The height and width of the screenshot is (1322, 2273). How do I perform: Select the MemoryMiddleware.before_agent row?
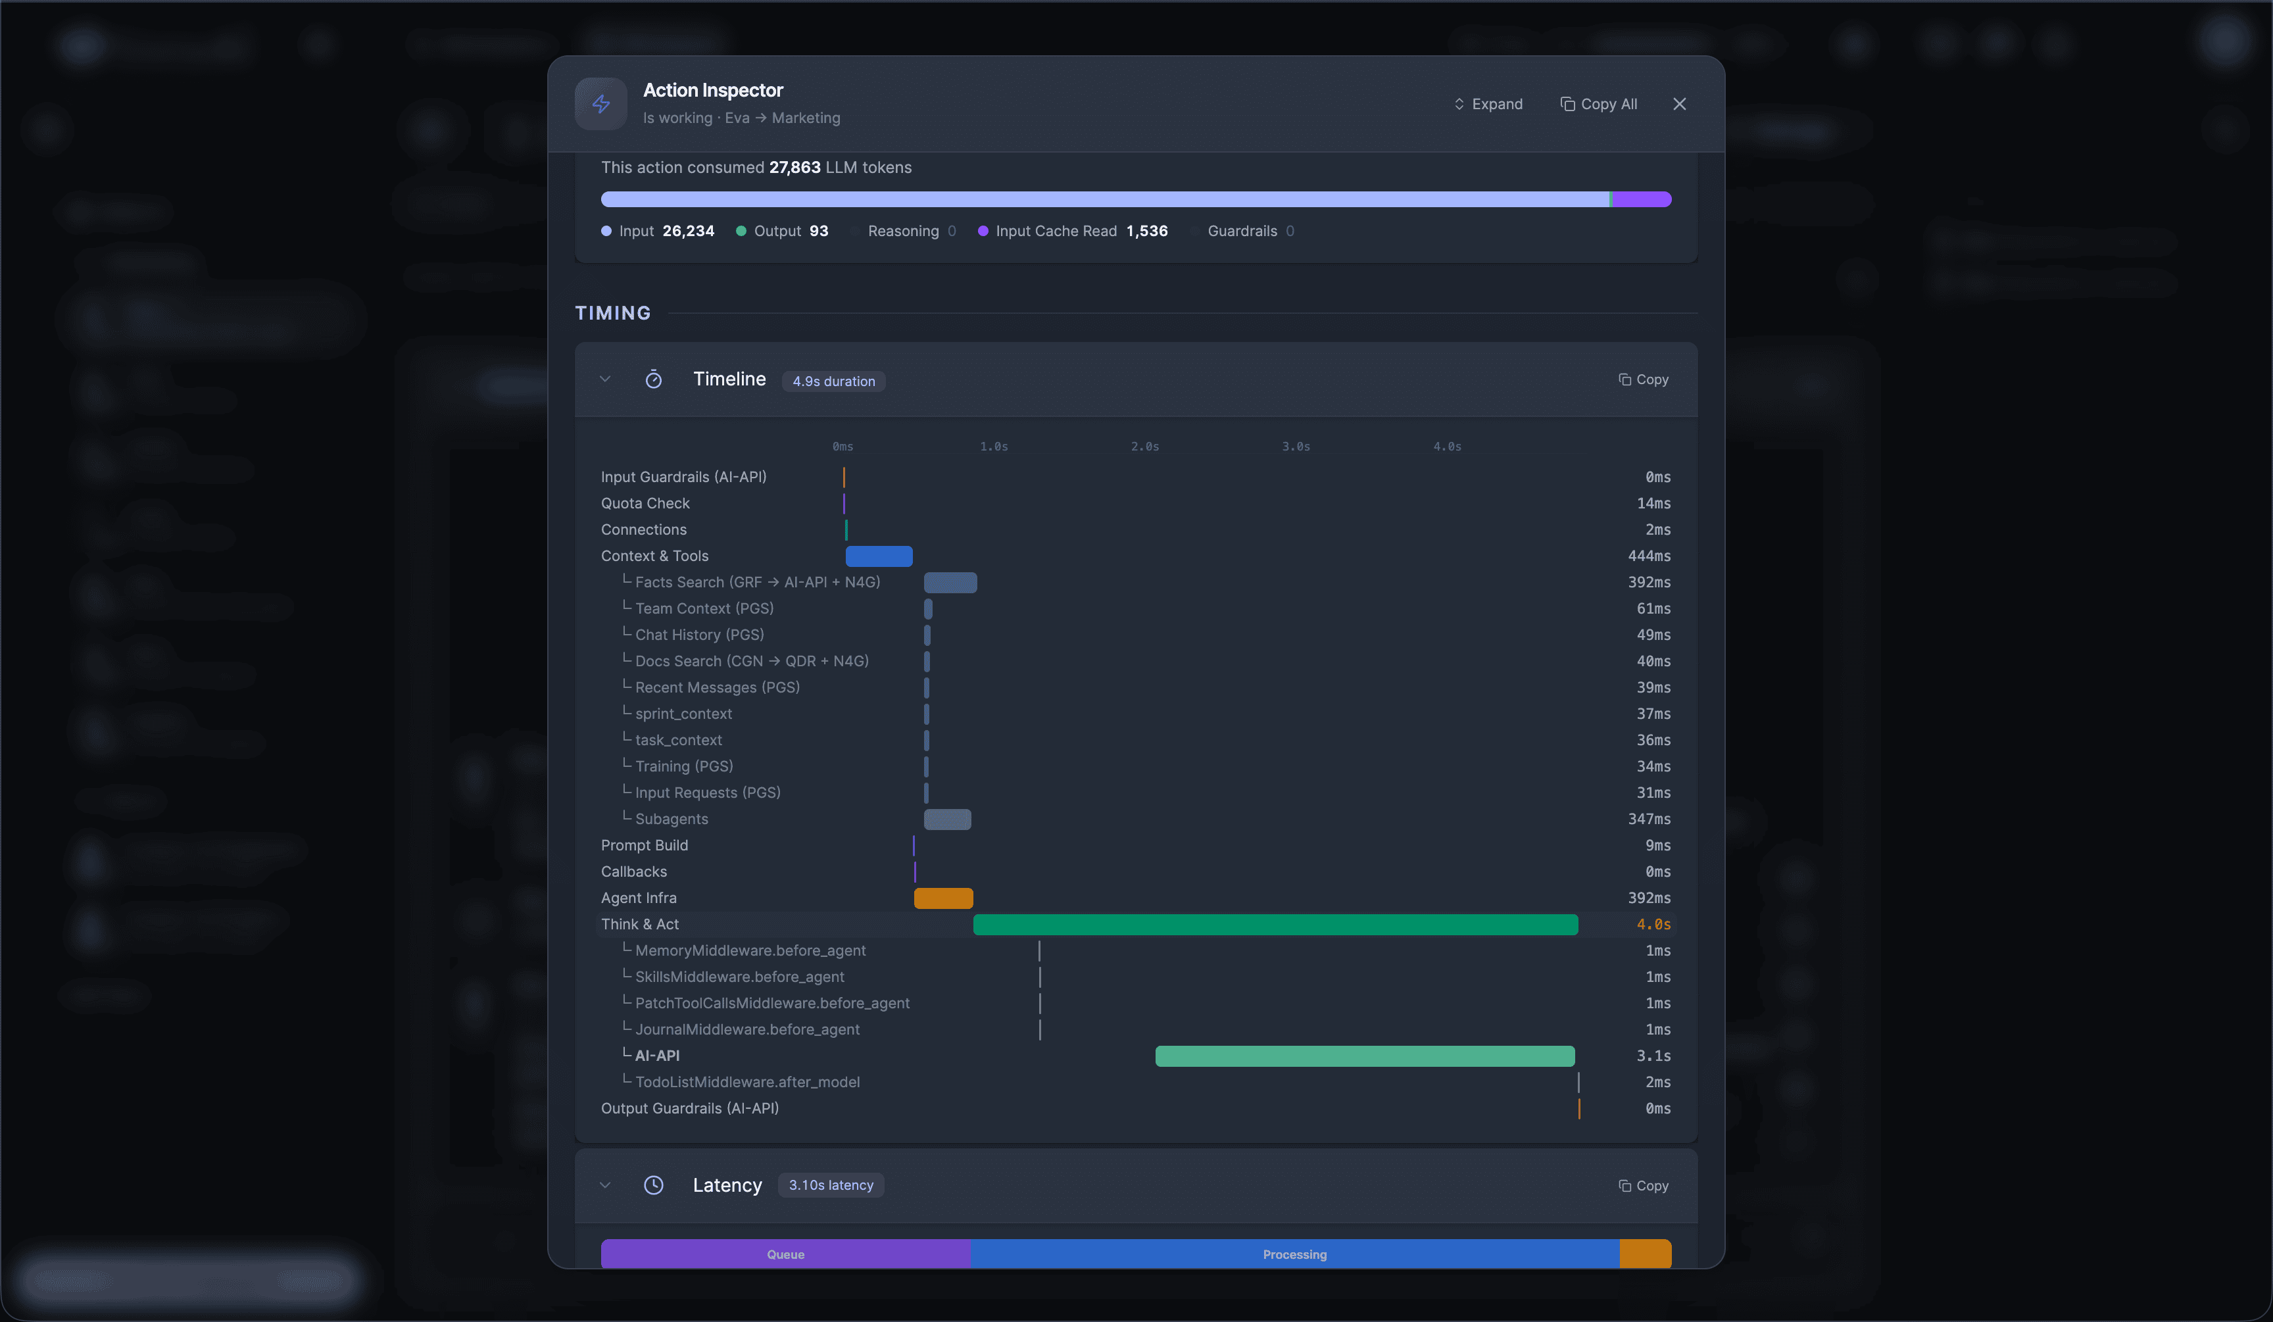[1136, 950]
